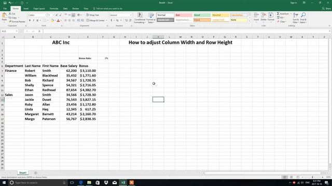Toggle italic formatting

click(33, 21)
